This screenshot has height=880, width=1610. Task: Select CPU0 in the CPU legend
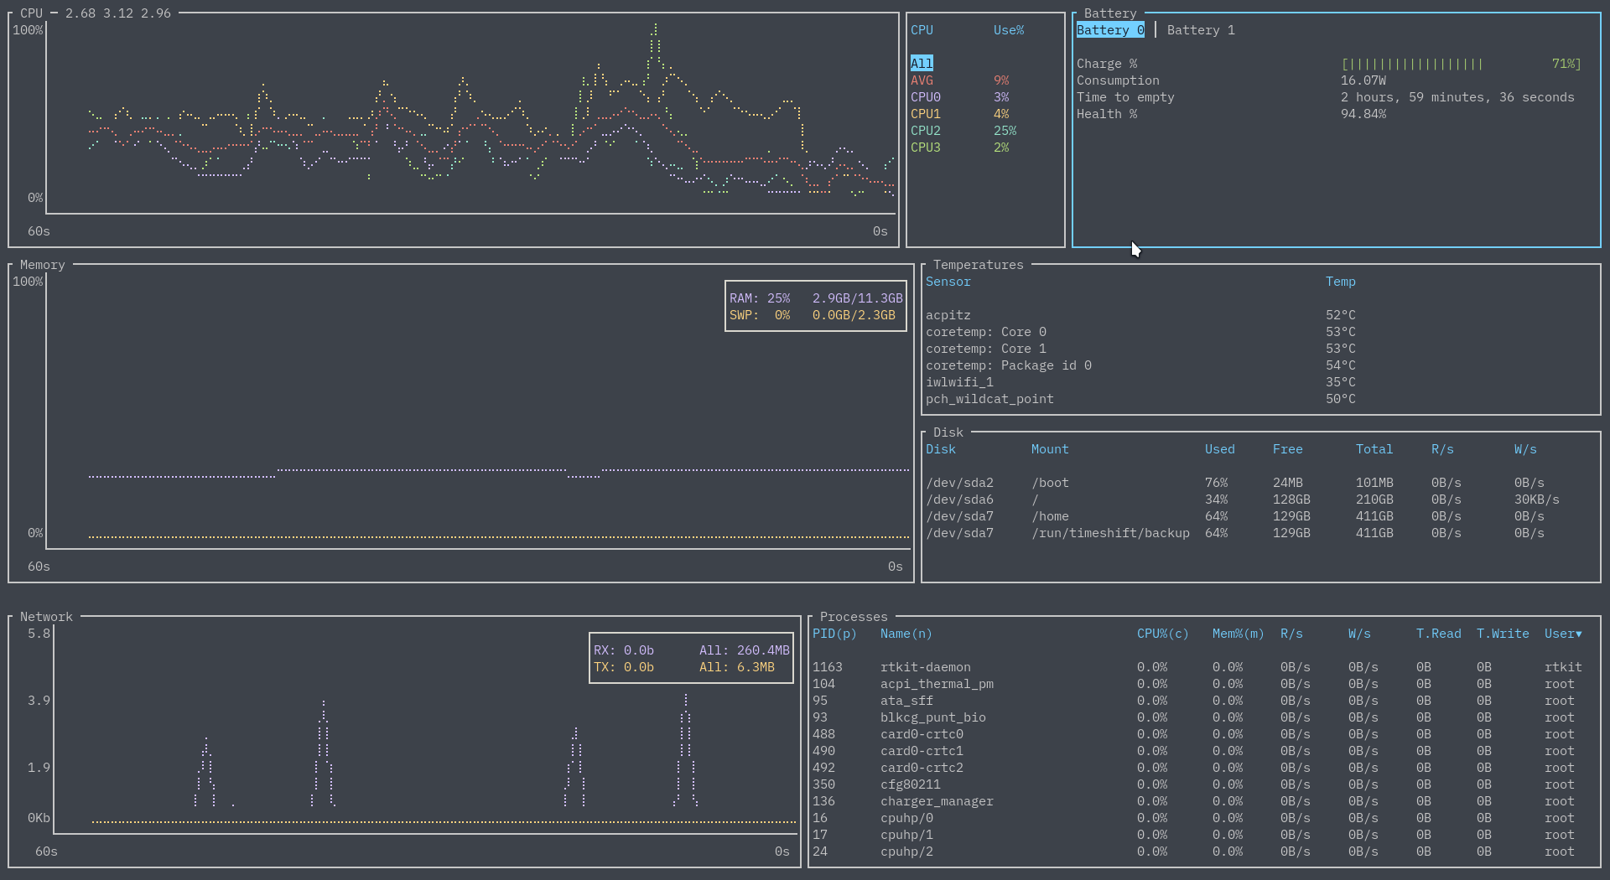960,97
